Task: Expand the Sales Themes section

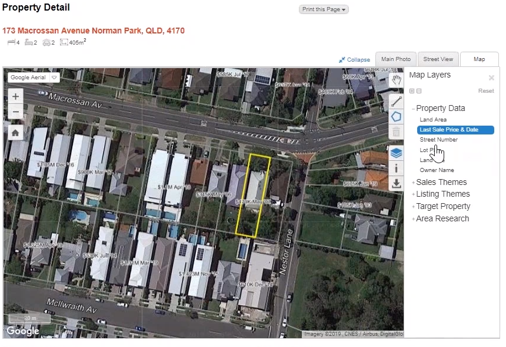Action: 441,182
